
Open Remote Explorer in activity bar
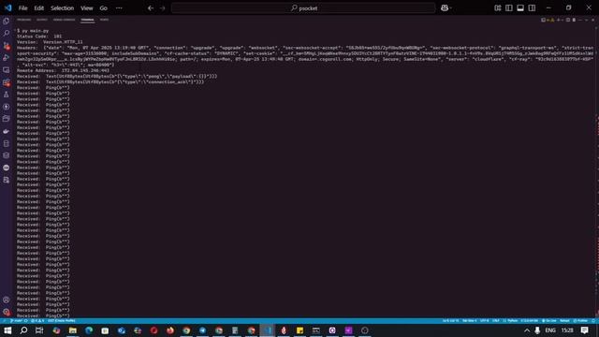tap(7, 70)
